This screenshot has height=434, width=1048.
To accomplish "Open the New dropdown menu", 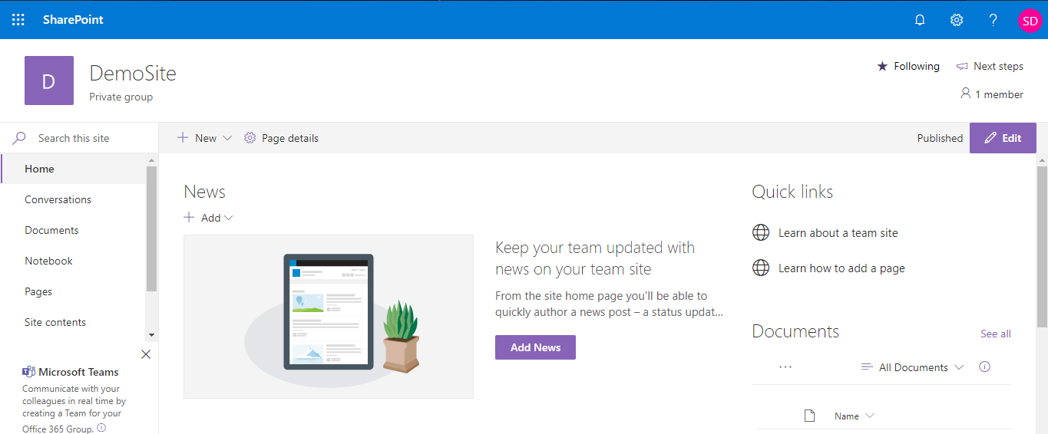I will click(x=204, y=138).
